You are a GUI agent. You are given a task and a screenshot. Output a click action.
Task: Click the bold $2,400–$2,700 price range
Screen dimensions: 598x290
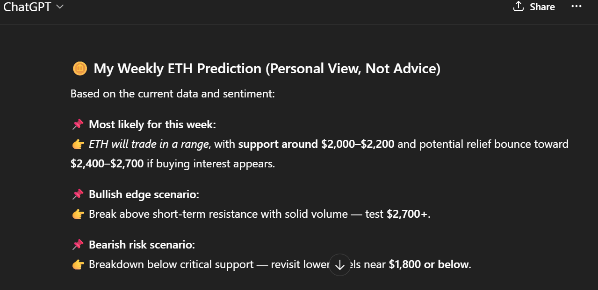107,164
